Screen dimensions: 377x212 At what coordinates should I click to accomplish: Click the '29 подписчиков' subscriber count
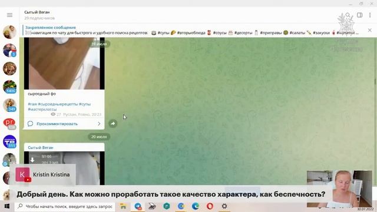coord(39,18)
